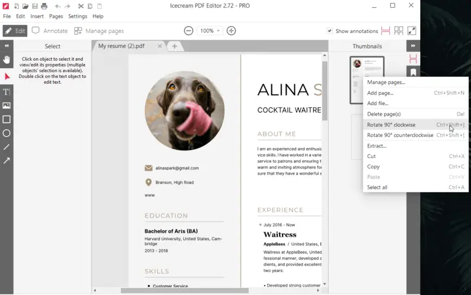
Task: Select the line drawing tool
Action: (x=7, y=147)
